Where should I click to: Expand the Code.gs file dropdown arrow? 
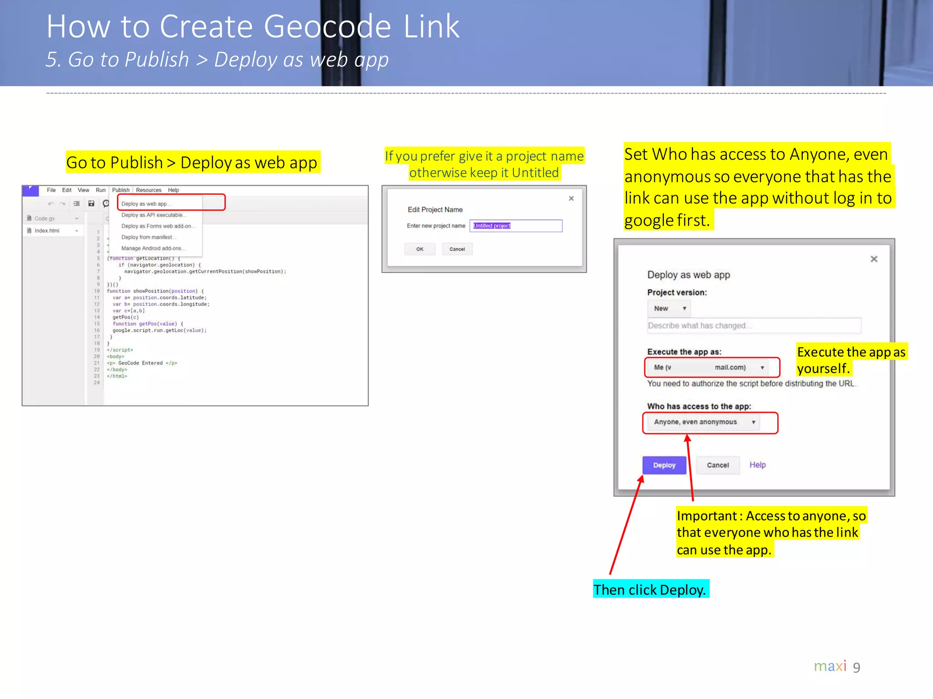(77, 219)
